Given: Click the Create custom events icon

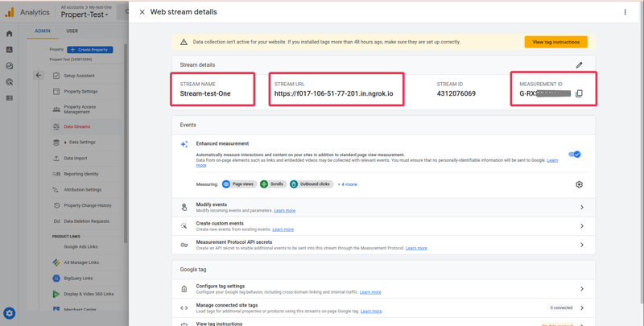Looking at the screenshot, I should click(184, 226).
